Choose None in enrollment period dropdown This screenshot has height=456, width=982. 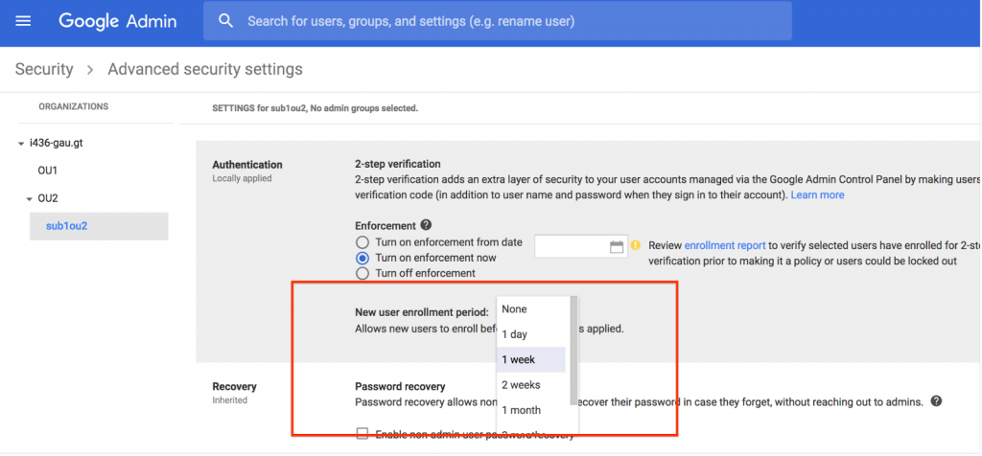coord(514,309)
